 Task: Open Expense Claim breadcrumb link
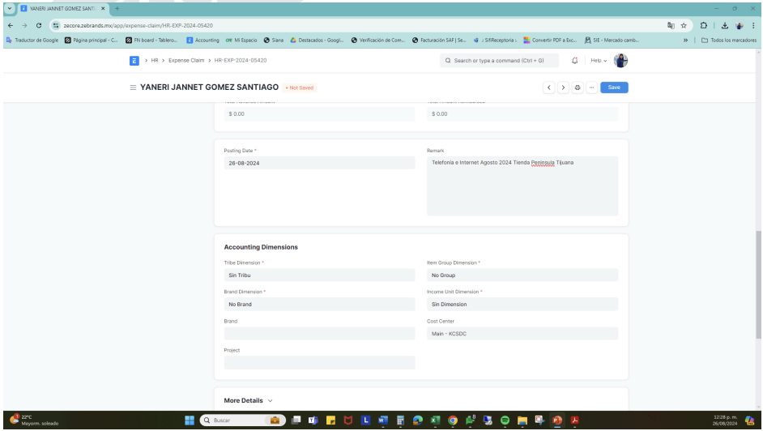pos(186,60)
